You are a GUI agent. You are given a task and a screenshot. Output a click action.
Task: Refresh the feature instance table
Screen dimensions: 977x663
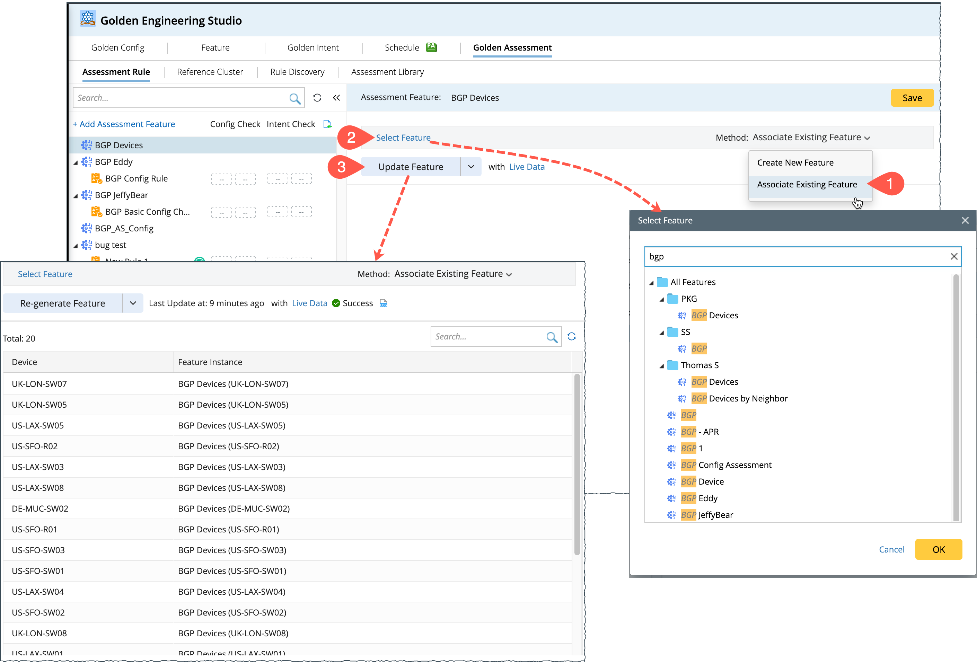(572, 336)
